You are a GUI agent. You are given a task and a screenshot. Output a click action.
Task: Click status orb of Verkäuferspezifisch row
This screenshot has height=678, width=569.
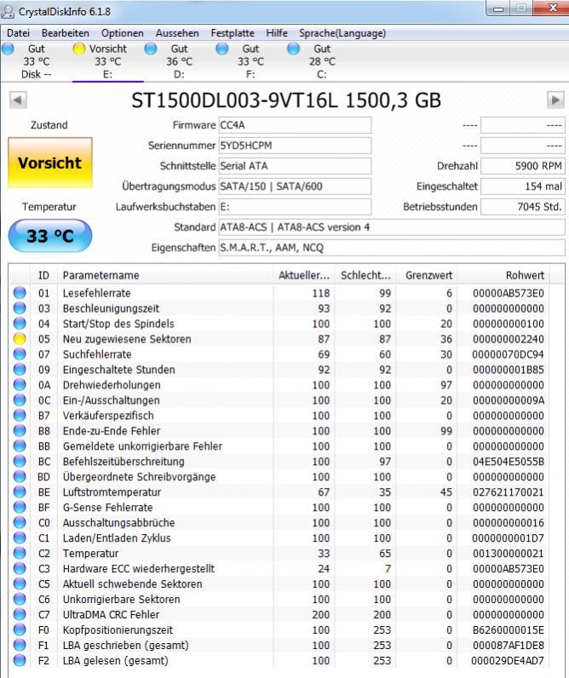[x=20, y=415]
